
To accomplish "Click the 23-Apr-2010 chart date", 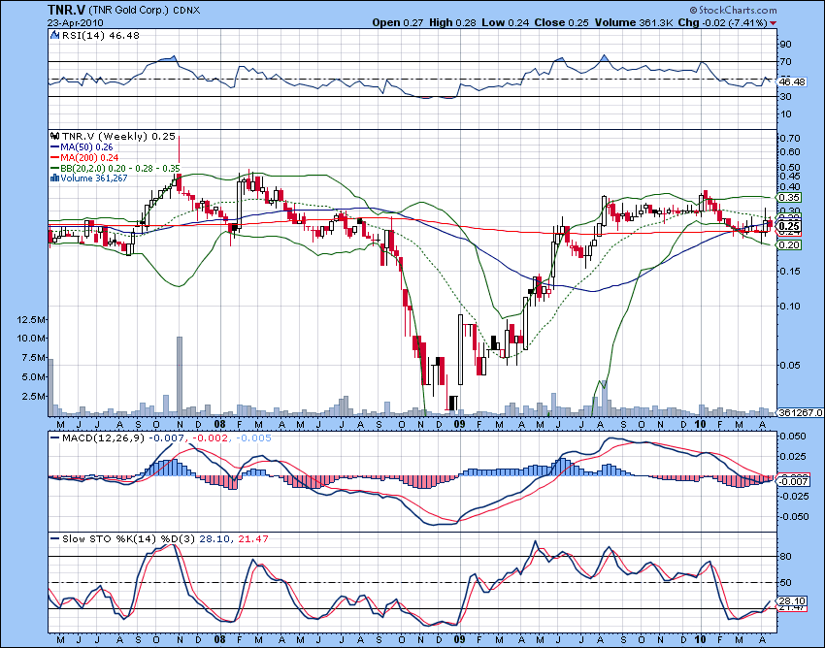I will click(76, 22).
